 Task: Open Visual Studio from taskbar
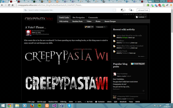tap(54, 106)
